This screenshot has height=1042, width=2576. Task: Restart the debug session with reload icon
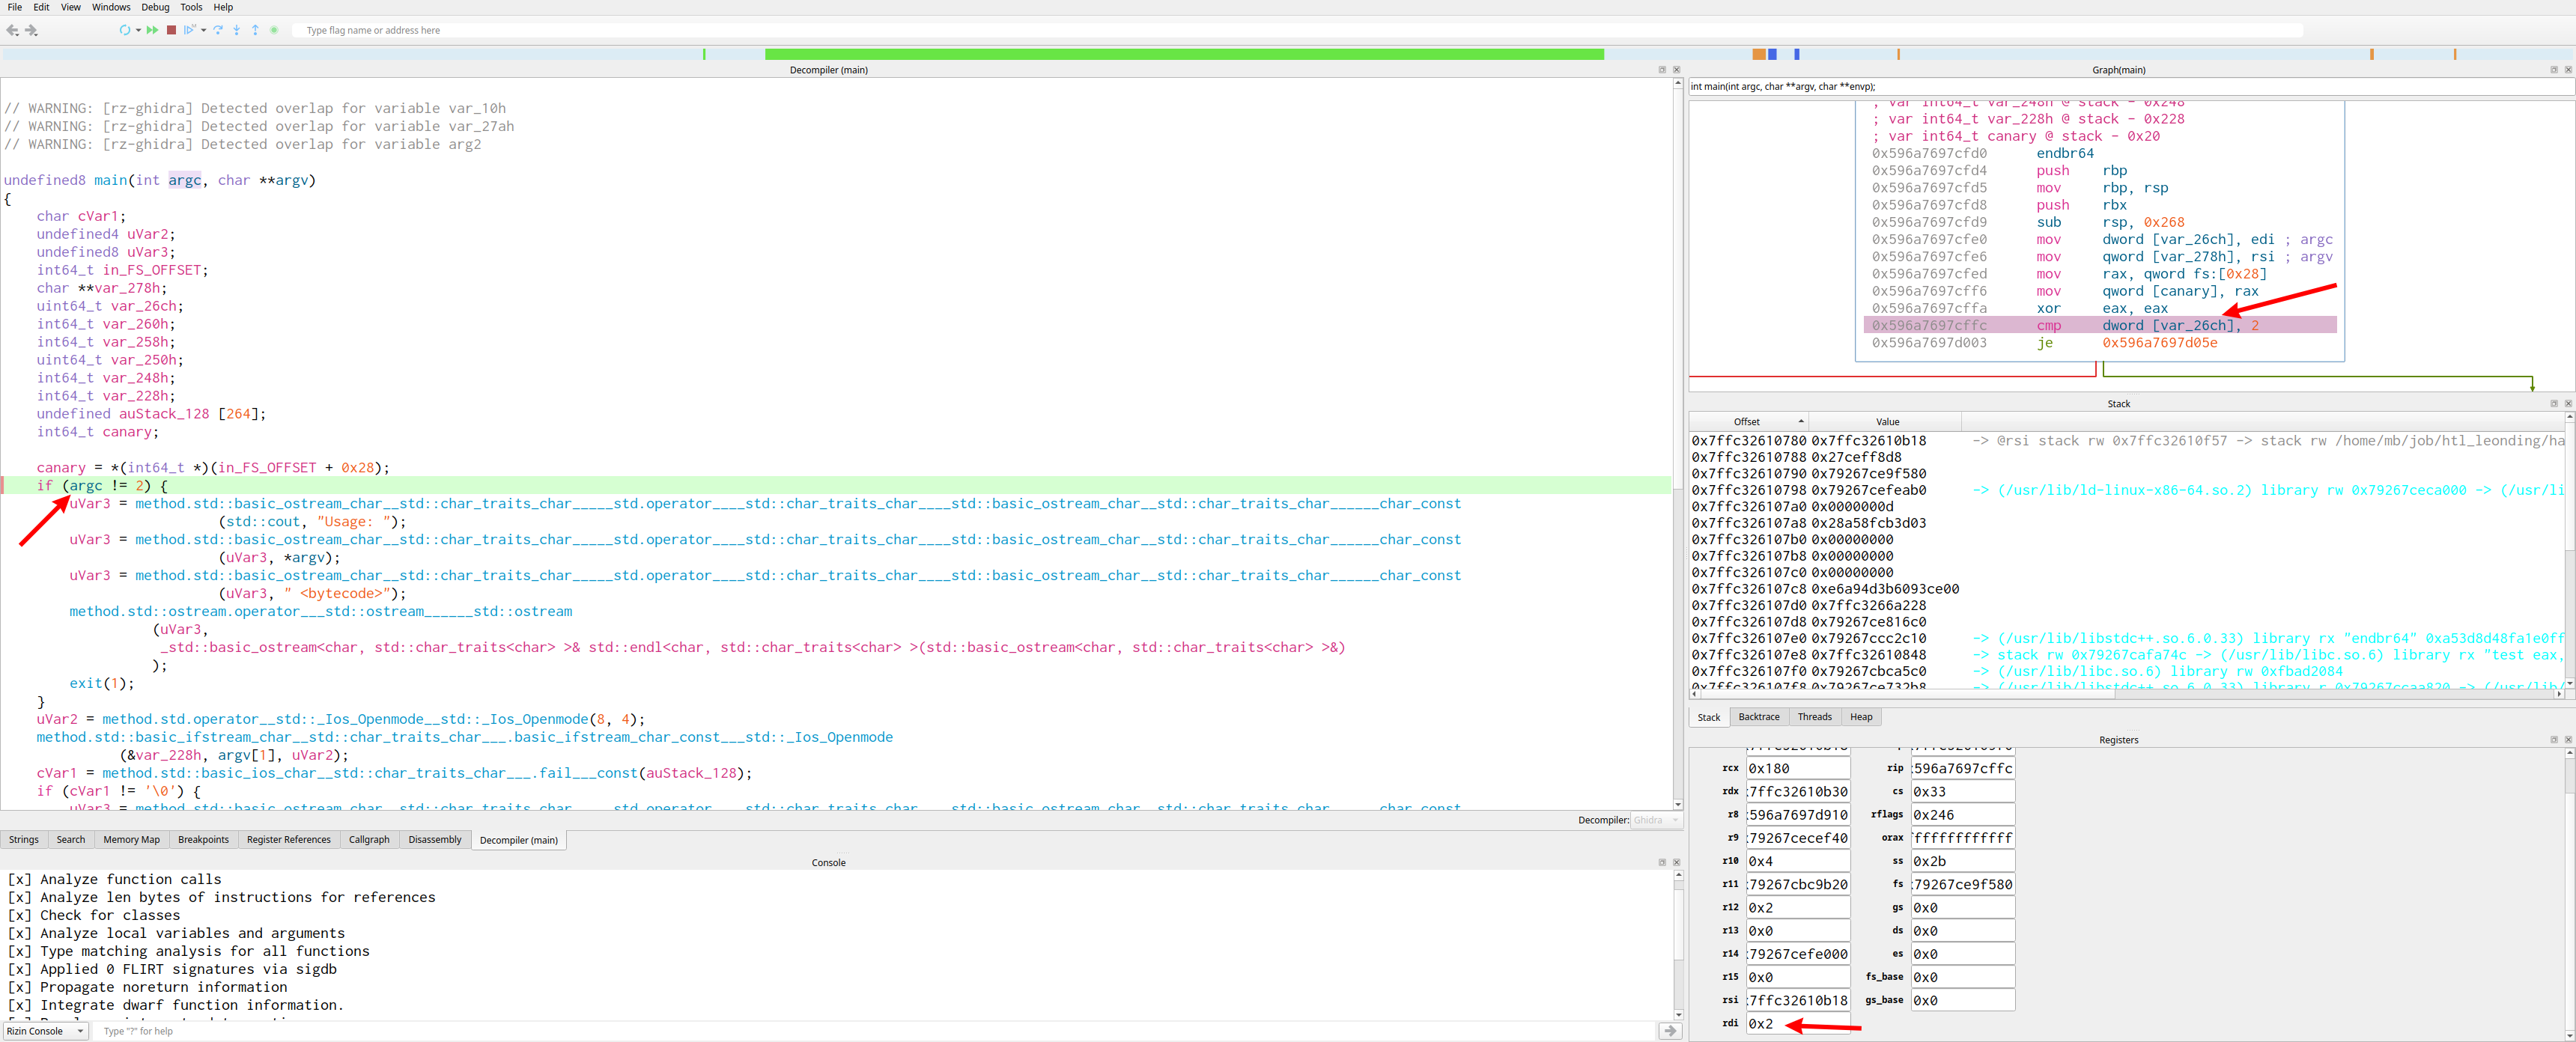coord(125,30)
